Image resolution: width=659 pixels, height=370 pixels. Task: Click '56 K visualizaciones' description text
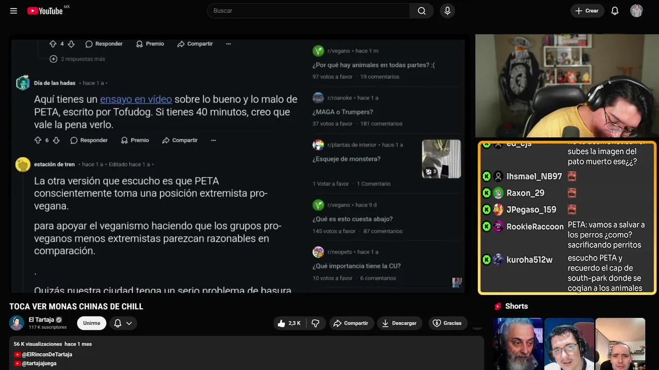click(x=38, y=344)
